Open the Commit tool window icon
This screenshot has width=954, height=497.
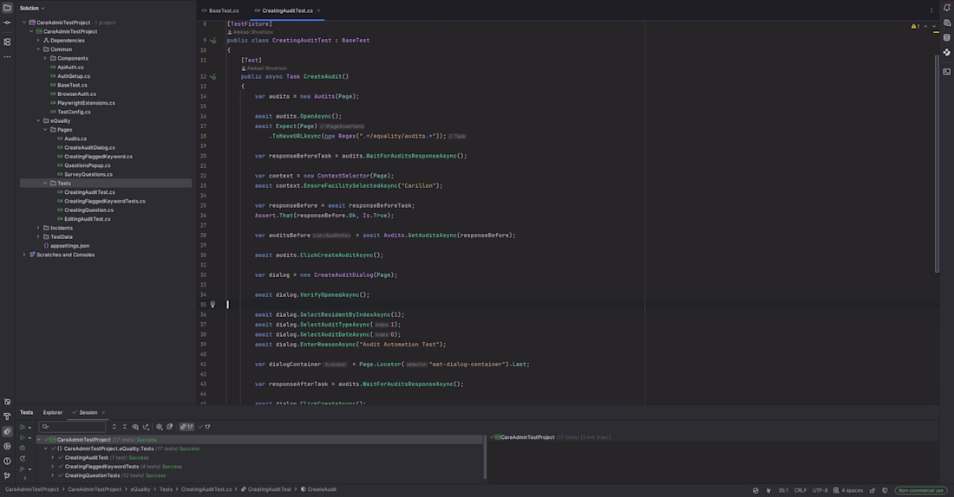pos(7,23)
